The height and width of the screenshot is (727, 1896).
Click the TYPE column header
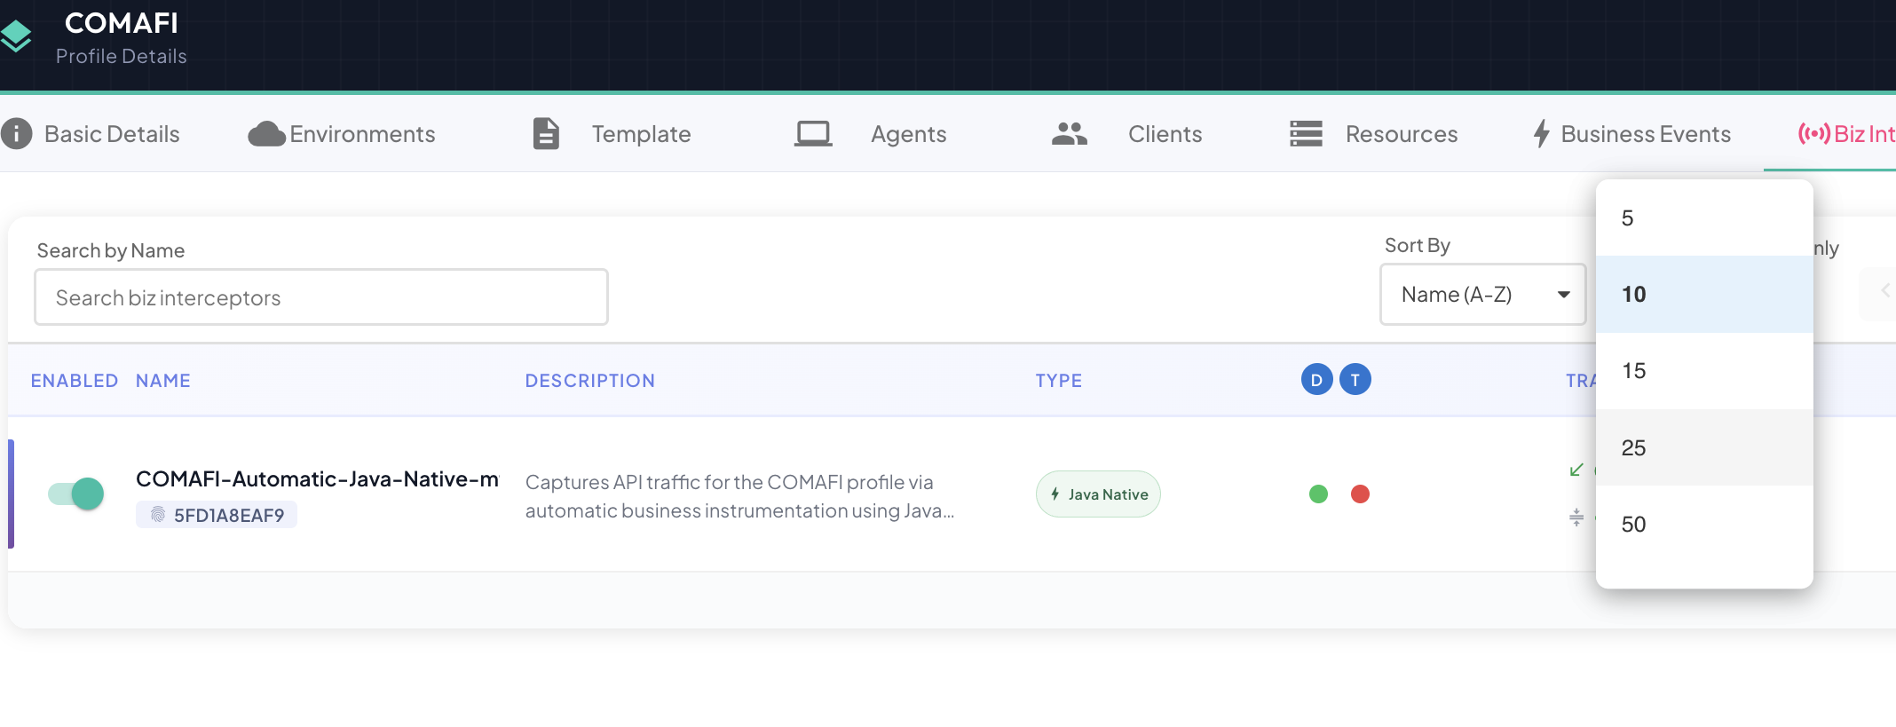coord(1059,381)
